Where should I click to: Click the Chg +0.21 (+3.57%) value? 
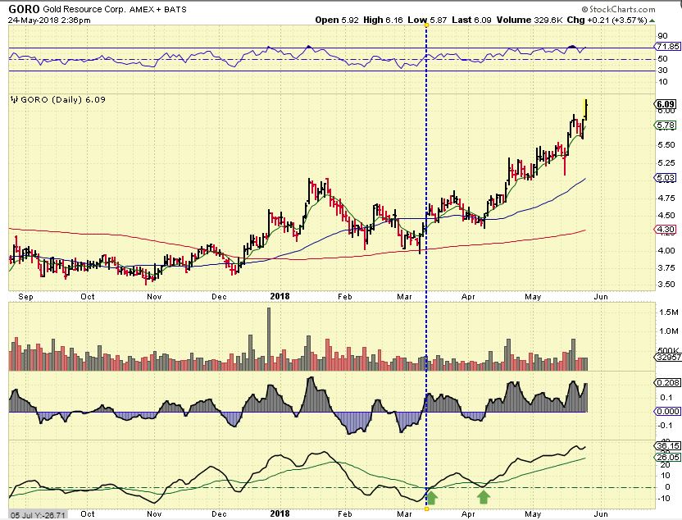(x=607, y=20)
